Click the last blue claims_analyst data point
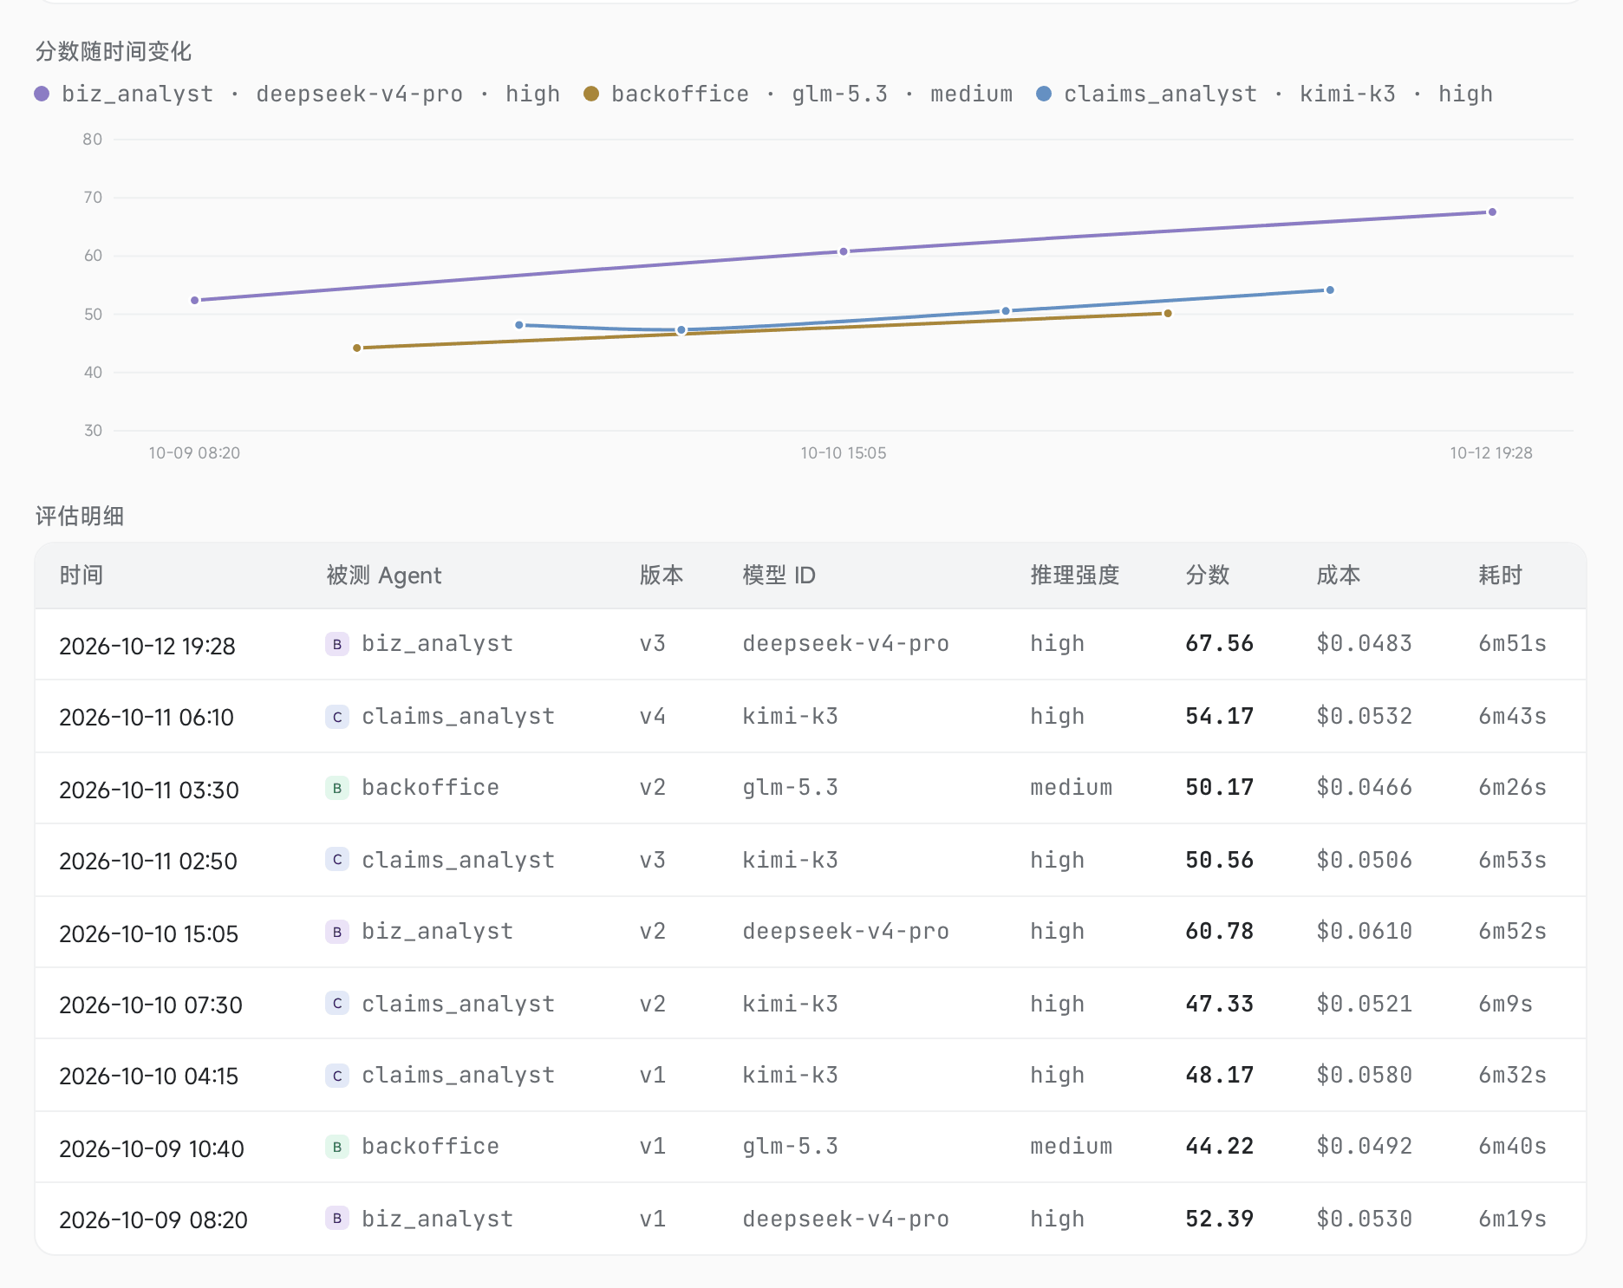This screenshot has width=1623, height=1288. coord(1330,290)
